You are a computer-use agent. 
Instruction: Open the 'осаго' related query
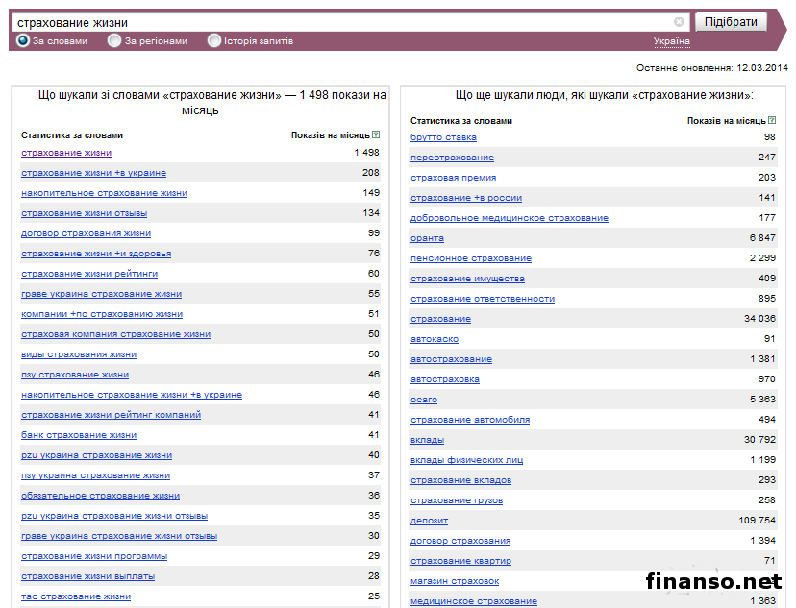pos(423,400)
